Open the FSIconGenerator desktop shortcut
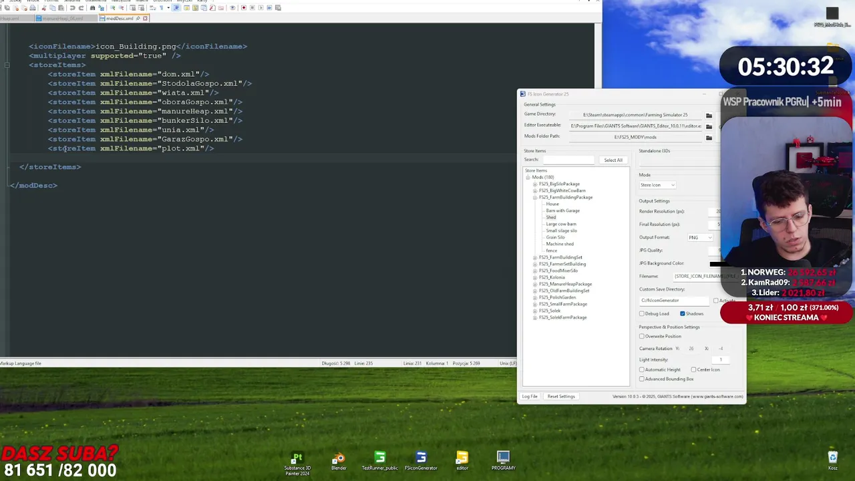 [421, 462]
